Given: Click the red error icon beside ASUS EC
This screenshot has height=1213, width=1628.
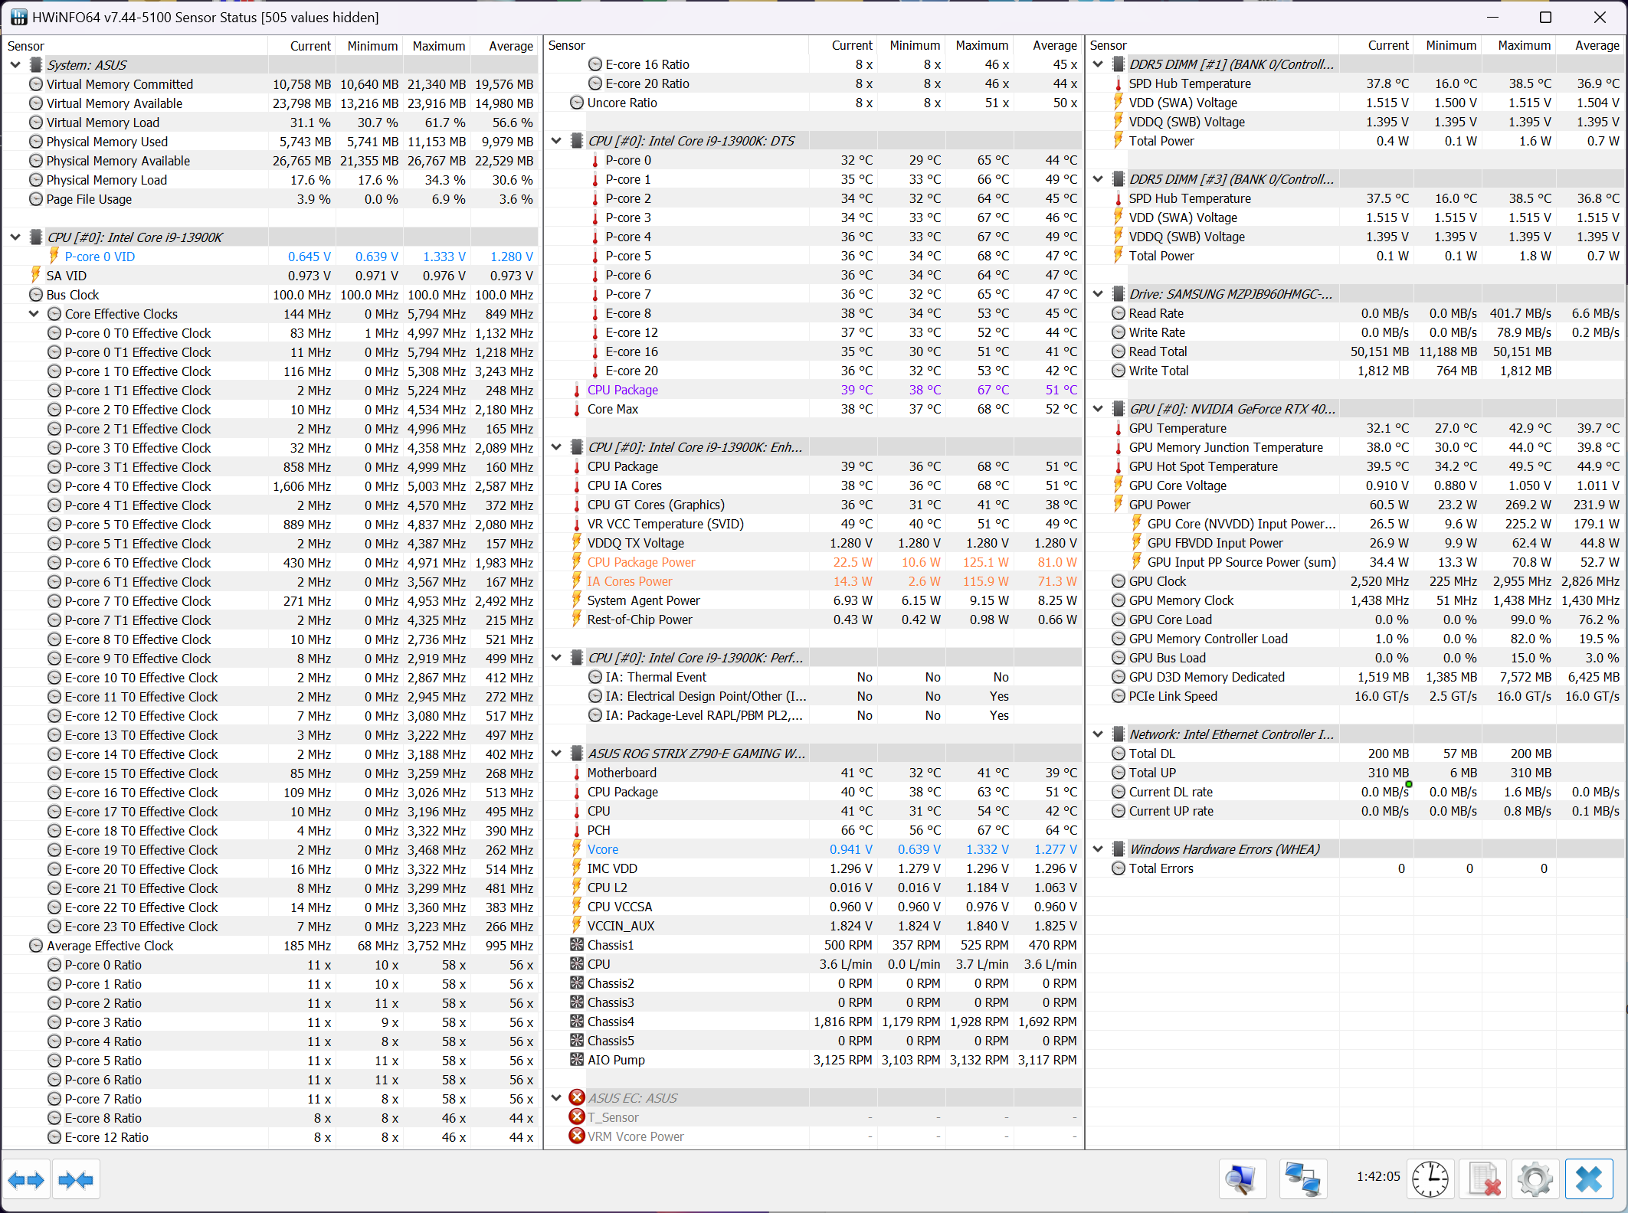Looking at the screenshot, I should (x=577, y=1098).
